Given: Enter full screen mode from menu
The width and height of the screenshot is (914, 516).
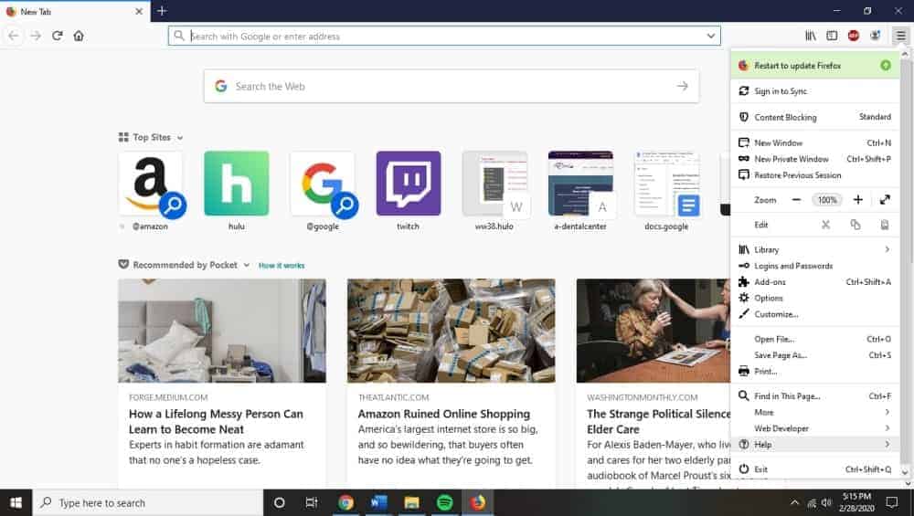Looking at the screenshot, I should click(885, 200).
